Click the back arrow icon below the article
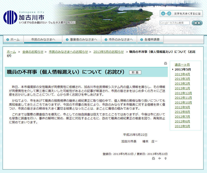 point(160,158)
